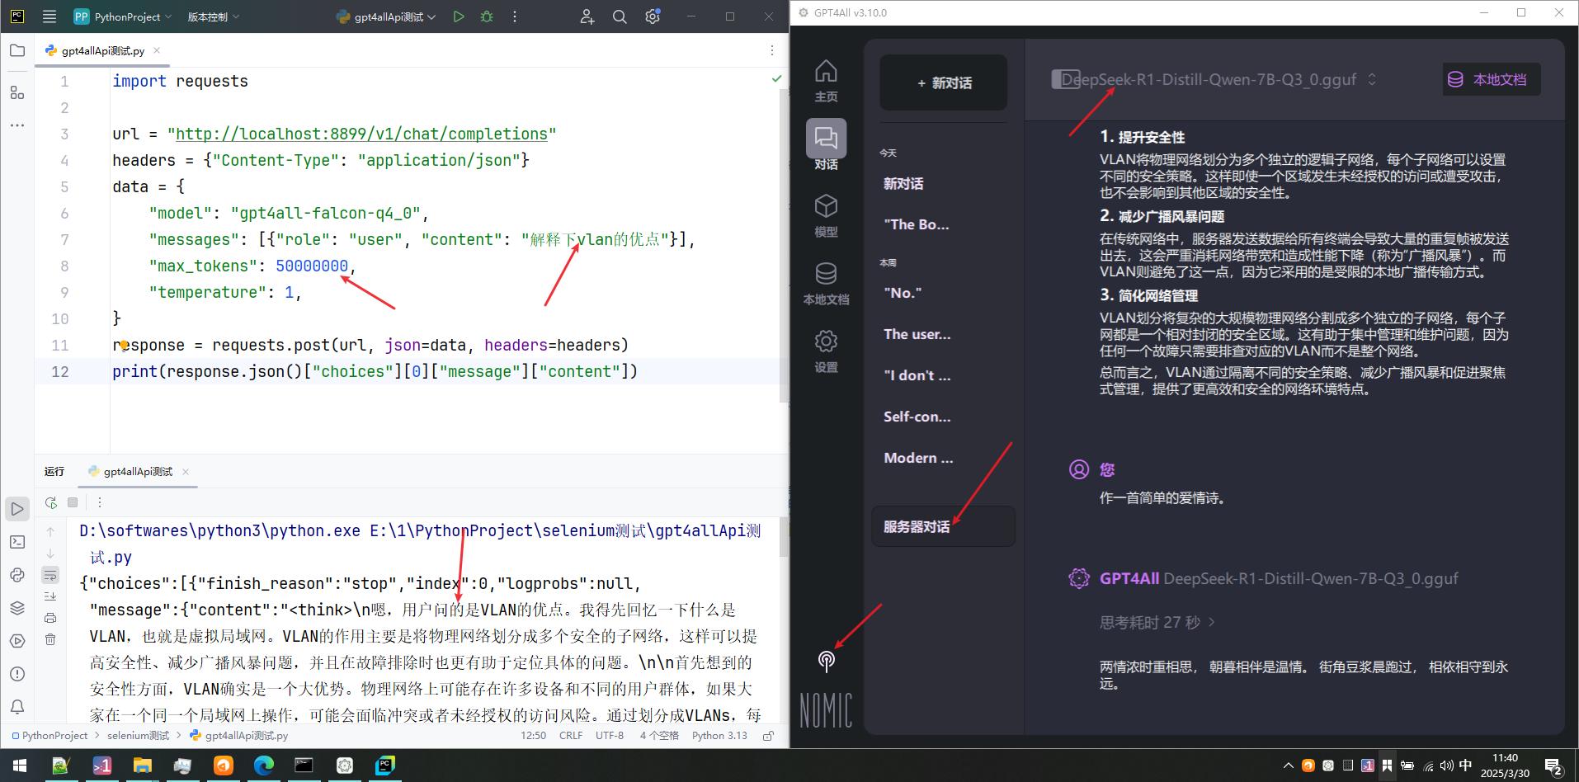Stop the running process in Run panel
Viewport: 1579px width, 782px height.
tap(73, 502)
